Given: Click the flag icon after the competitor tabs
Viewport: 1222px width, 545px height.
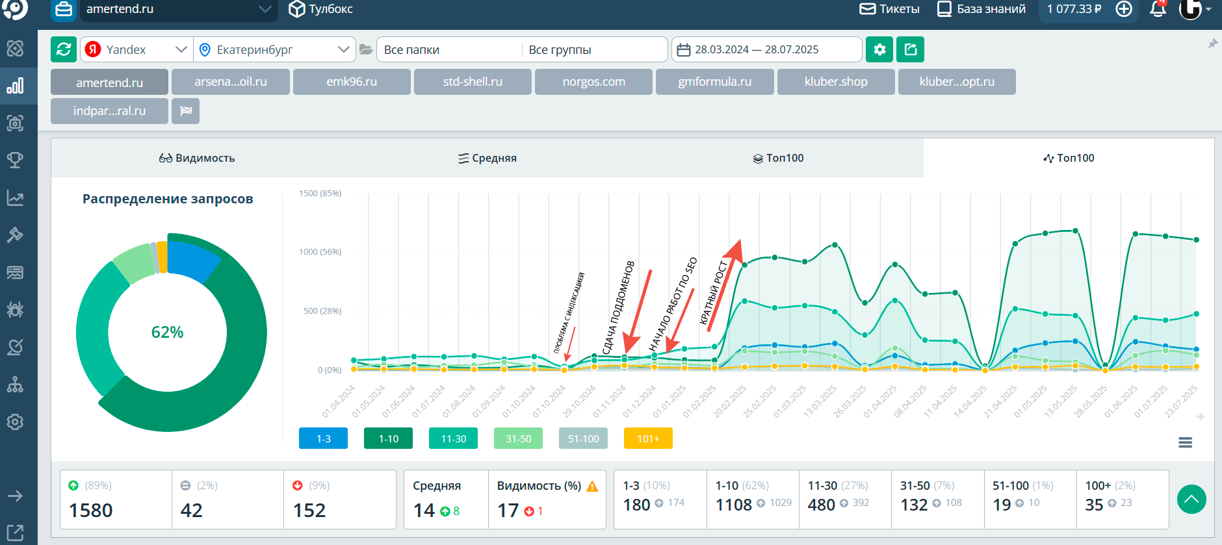Looking at the screenshot, I should coord(186,111).
